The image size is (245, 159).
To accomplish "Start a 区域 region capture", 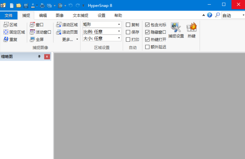I will [x=10, y=25].
